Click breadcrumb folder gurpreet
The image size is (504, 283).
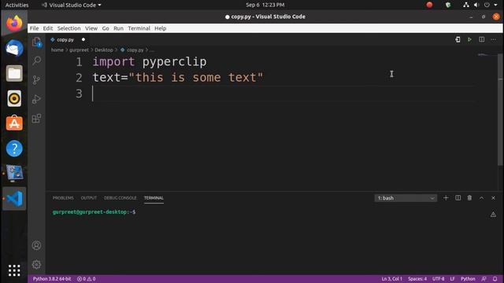point(79,50)
